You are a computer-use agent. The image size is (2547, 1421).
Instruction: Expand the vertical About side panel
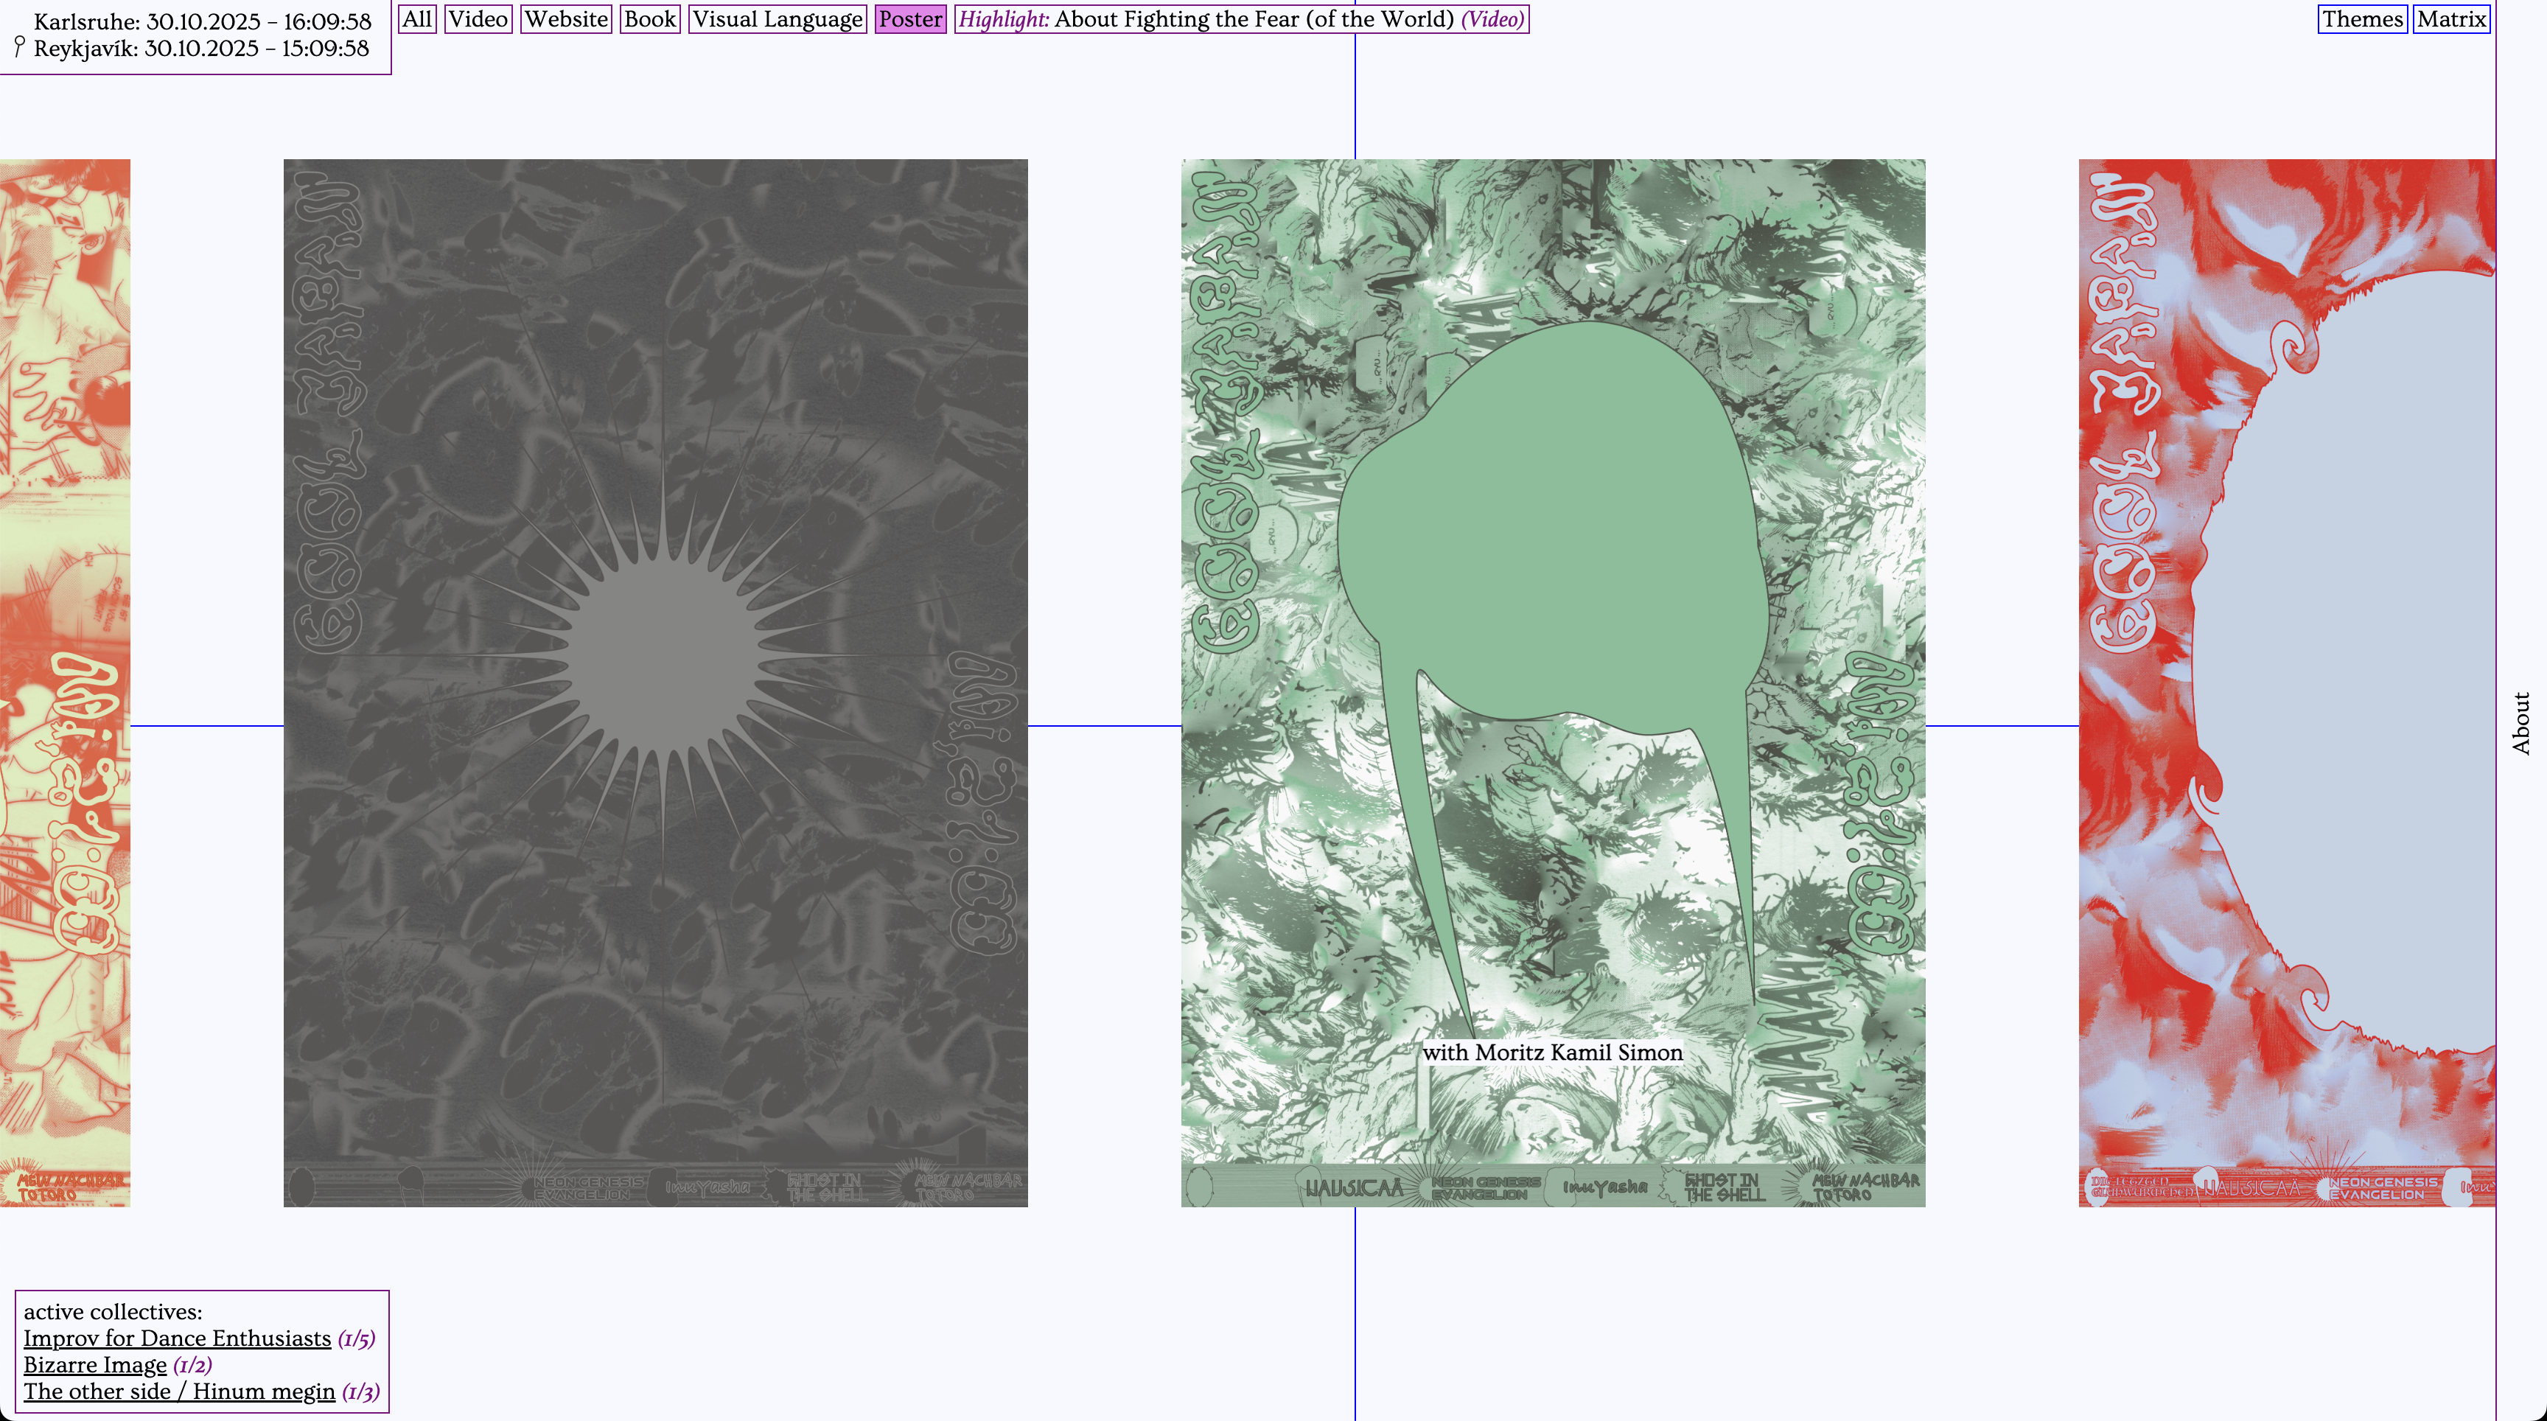pyautogui.click(x=2520, y=723)
